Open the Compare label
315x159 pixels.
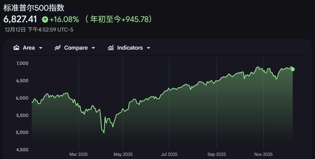[76, 48]
